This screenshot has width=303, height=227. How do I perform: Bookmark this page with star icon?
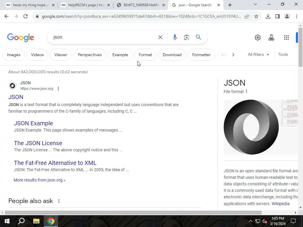click(256, 17)
